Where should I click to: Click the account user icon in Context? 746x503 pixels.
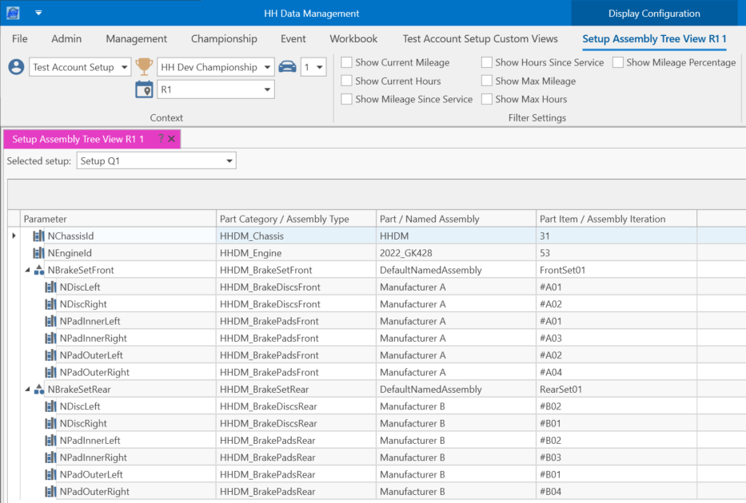16,67
